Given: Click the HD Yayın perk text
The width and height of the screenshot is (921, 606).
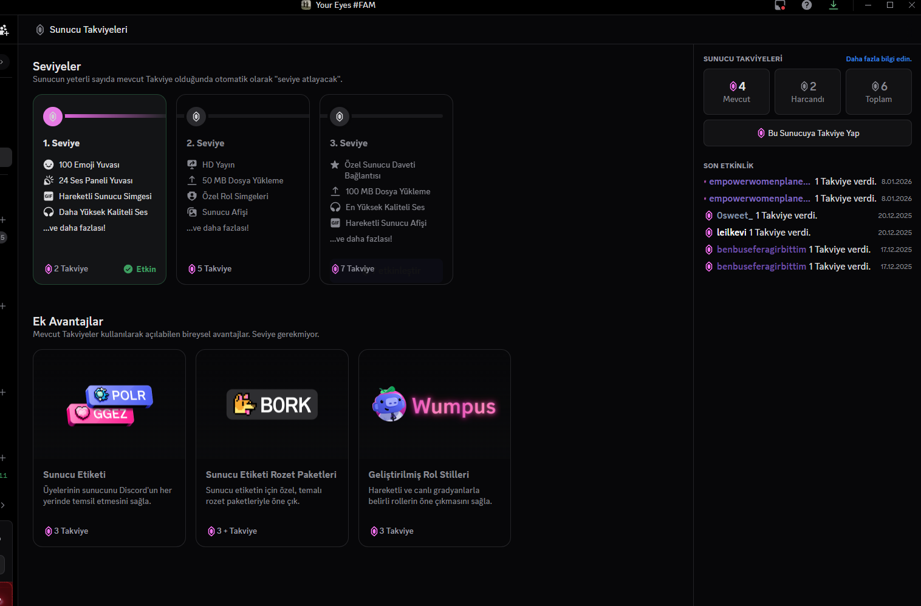Looking at the screenshot, I should coord(218,165).
